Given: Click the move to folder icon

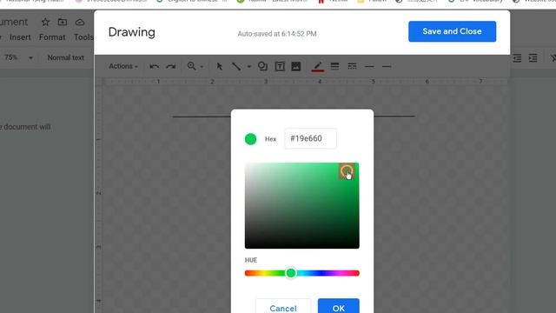Looking at the screenshot, I should [x=63, y=22].
